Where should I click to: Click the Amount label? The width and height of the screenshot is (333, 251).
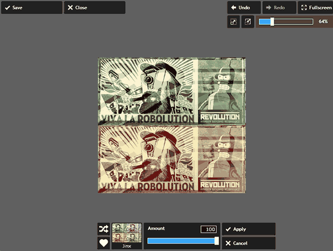coord(157,228)
